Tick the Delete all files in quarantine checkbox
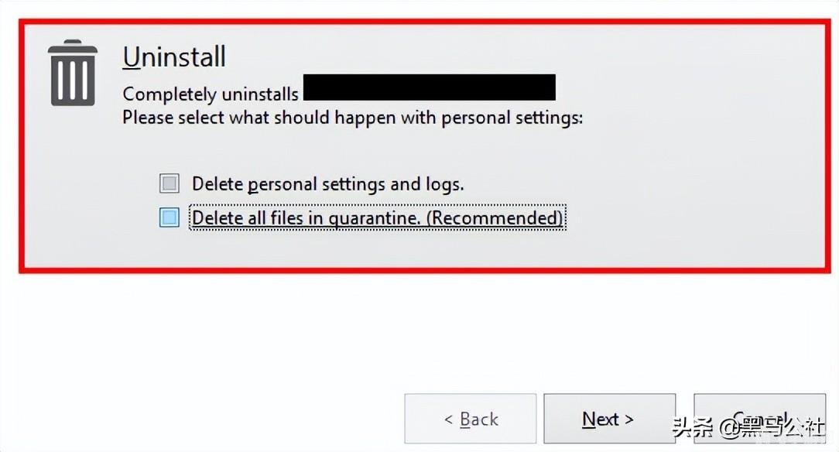The width and height of the screenshot is (839, 452). (x=169, y=217)
